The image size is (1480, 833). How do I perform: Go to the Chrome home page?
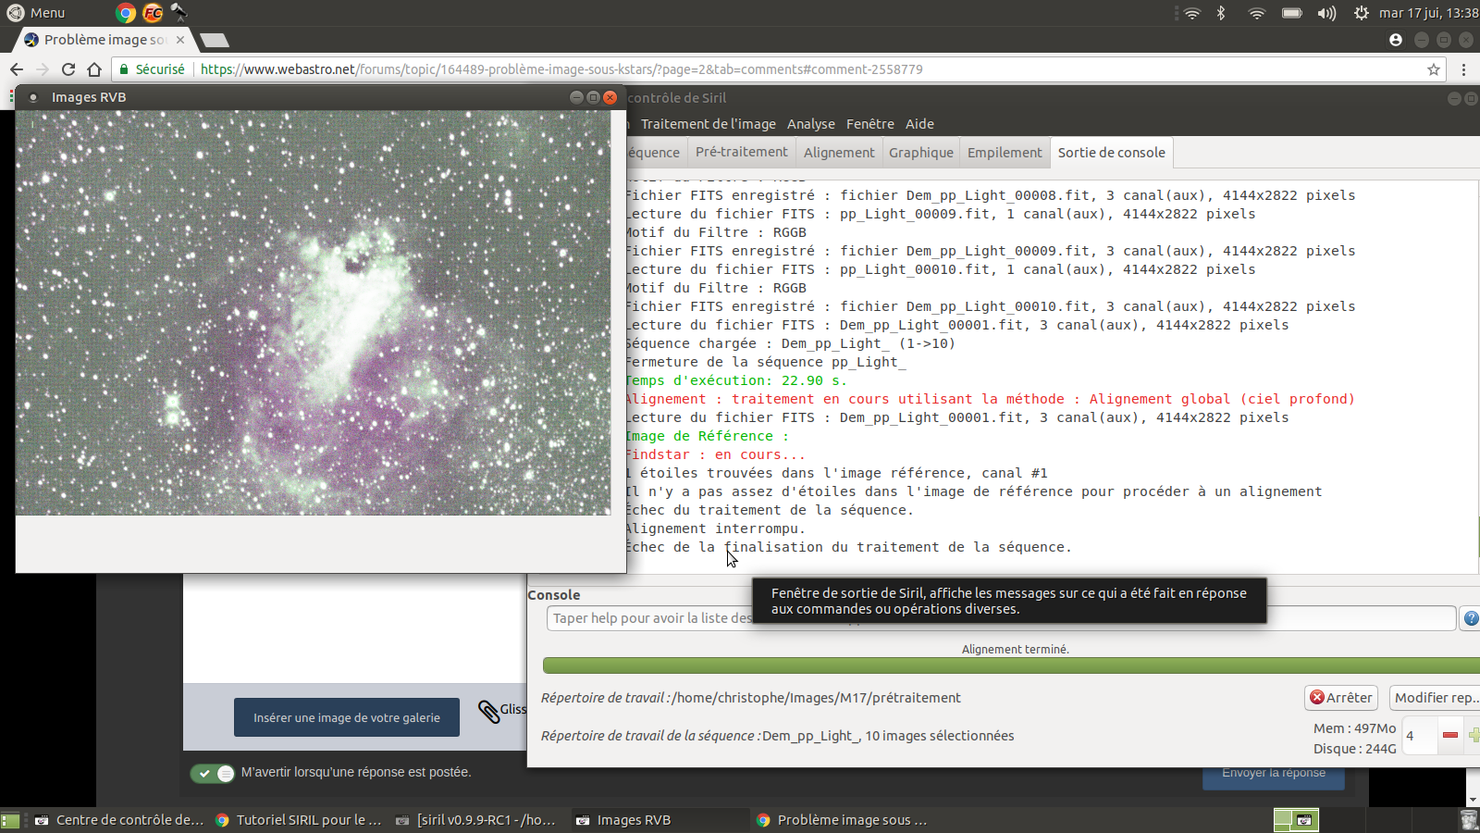[94, 69]
